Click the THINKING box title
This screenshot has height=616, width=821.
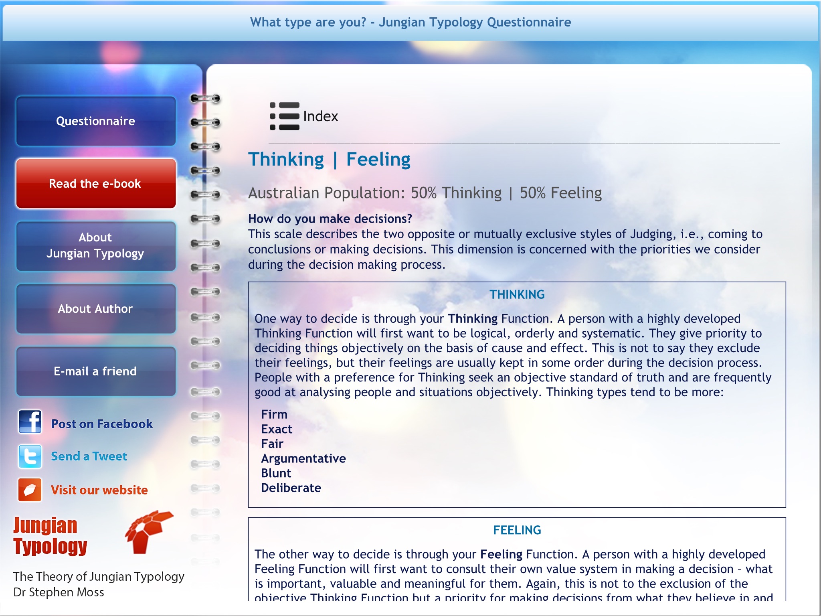[517, 295]
